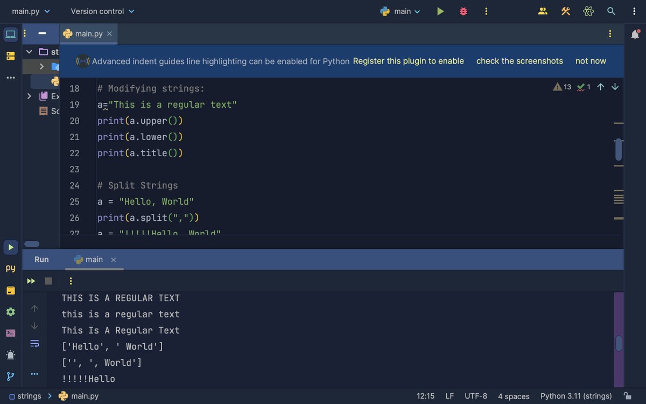Open the Version control dropdown
The width and height of the screenshot is (646, 404).
[x=103, y=11]
